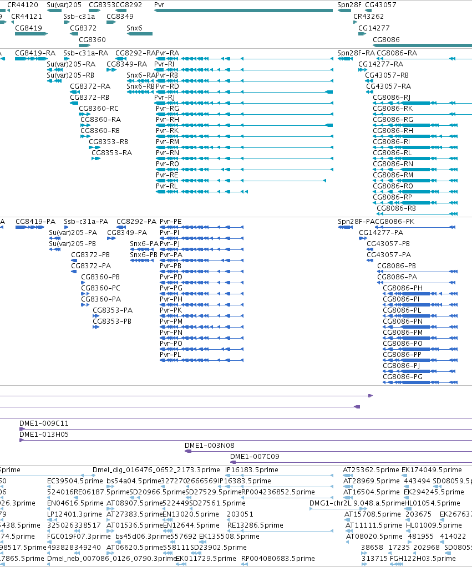Select EST AT25362.5prime label
Image resolution: width=472 pixels, height=567 pixels.
click(371, 469)
